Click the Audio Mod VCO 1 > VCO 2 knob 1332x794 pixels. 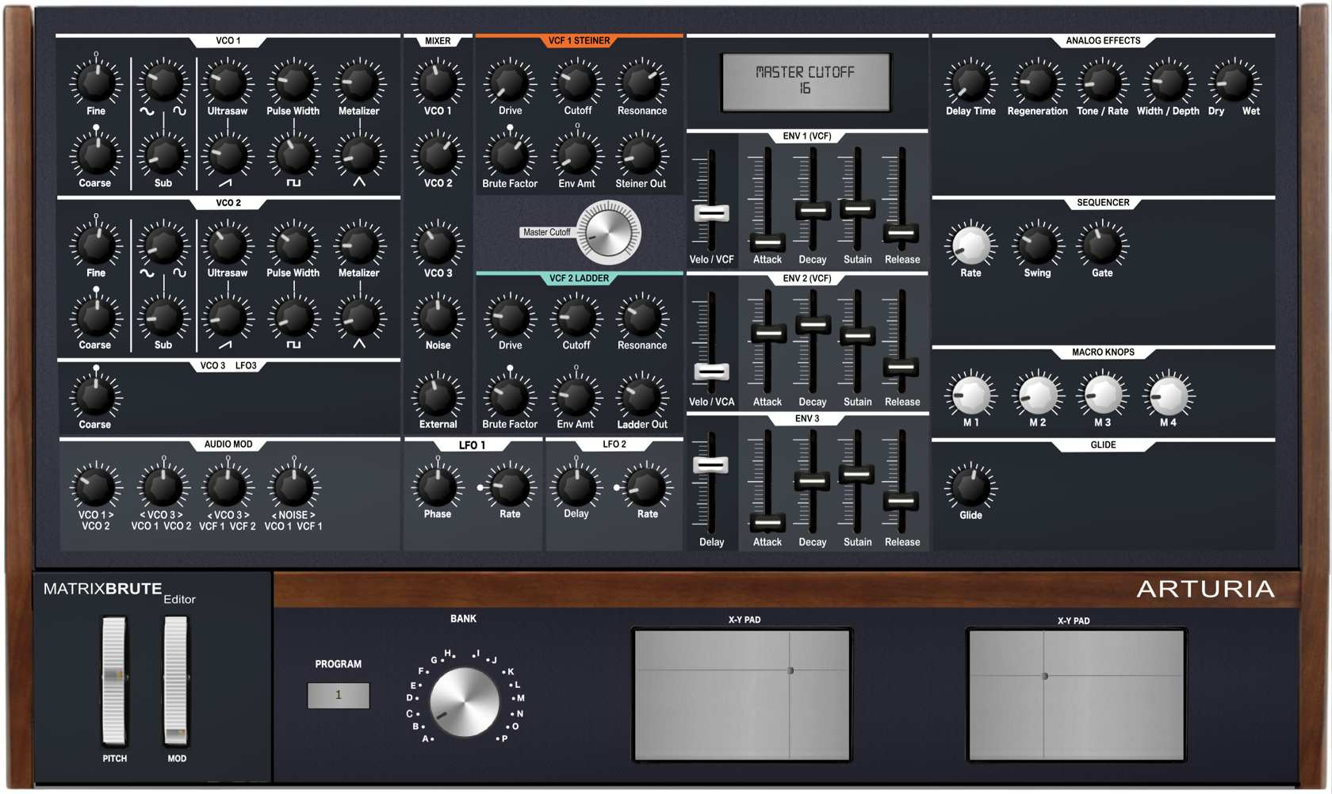[x=96, y=486]
